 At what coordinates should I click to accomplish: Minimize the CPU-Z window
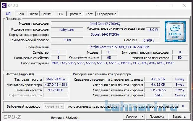point(158,6)
